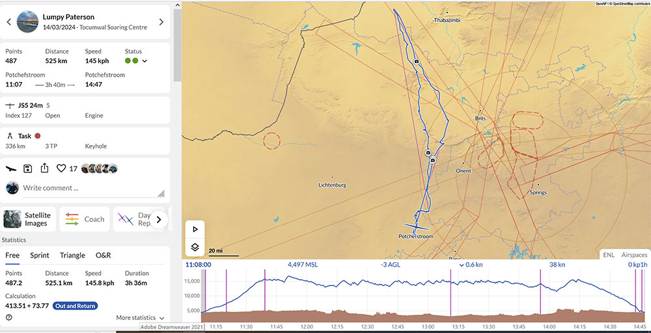Switch to the Triangle statistics tab
The image size is (651, 333).
[72, 255]
